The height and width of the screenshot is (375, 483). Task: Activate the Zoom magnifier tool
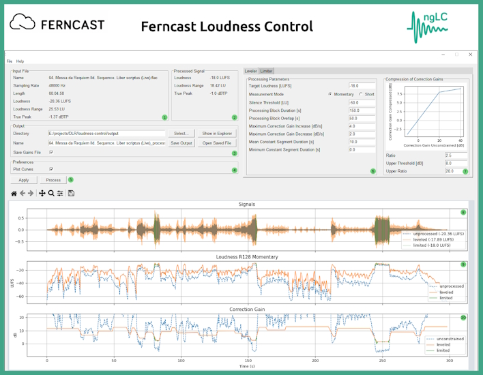pyautogui.click(x=51, y=194)
